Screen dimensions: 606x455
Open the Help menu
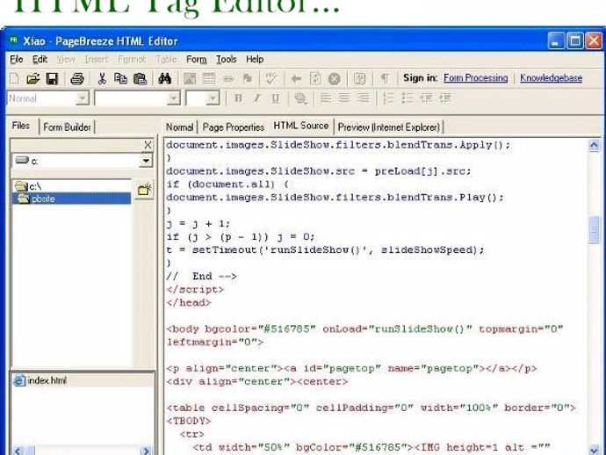(x=255, y=59)
